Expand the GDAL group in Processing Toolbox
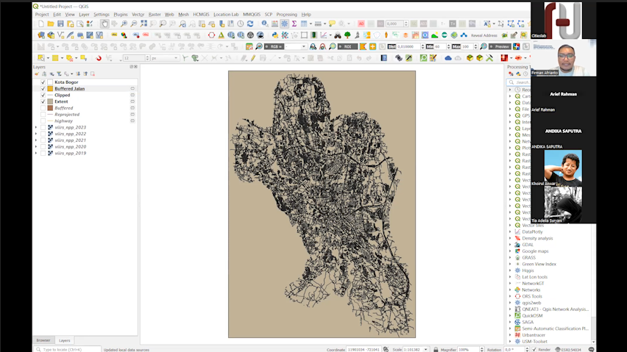 click(510, 245)
